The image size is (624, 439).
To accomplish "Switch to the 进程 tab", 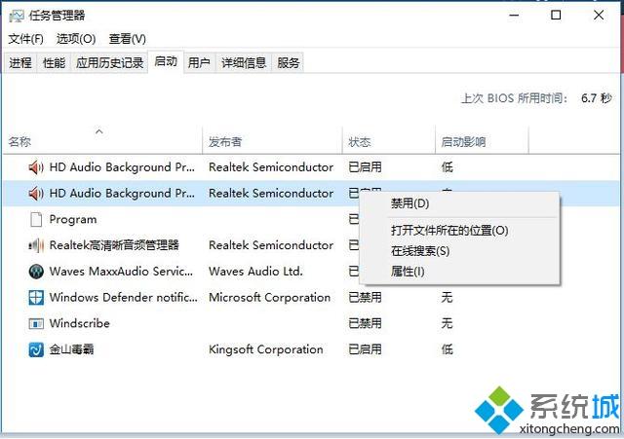I will pos(20,62).
